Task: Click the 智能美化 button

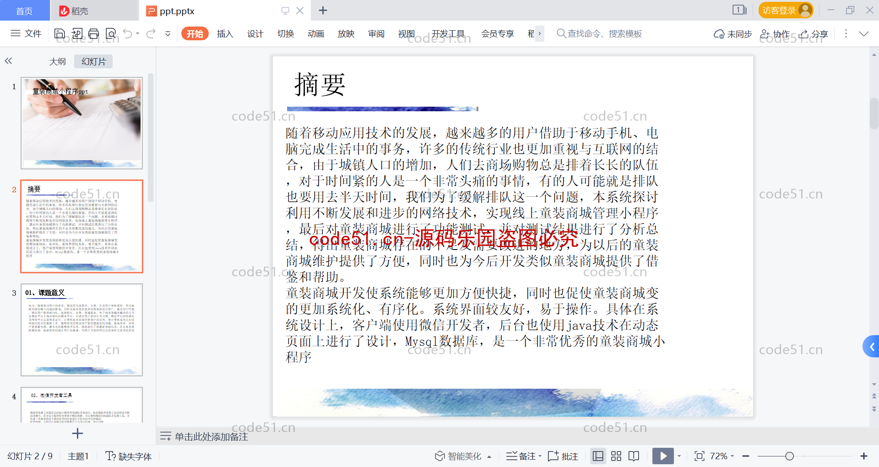Action: pos(458,456)
